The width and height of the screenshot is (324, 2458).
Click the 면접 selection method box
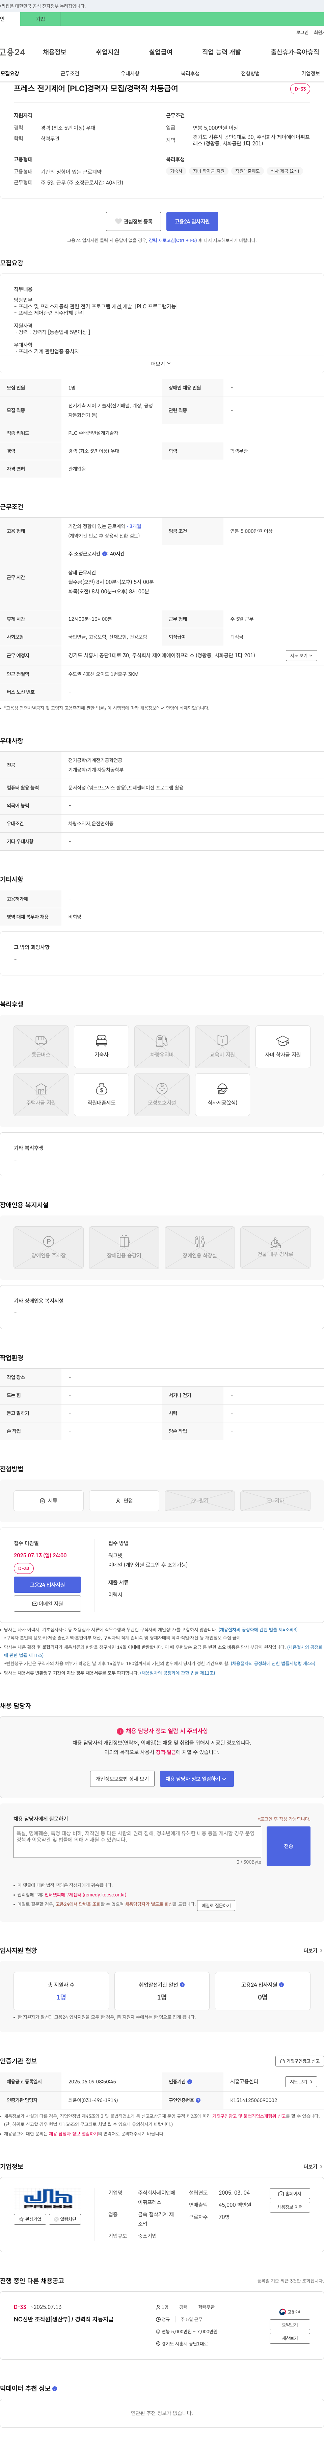click(124, 1500)
